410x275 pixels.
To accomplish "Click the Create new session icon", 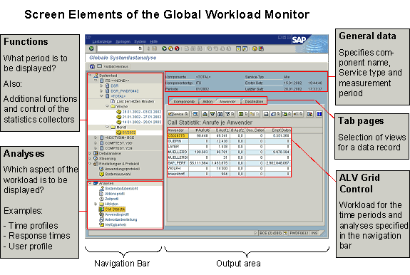I will click(238, 48).
